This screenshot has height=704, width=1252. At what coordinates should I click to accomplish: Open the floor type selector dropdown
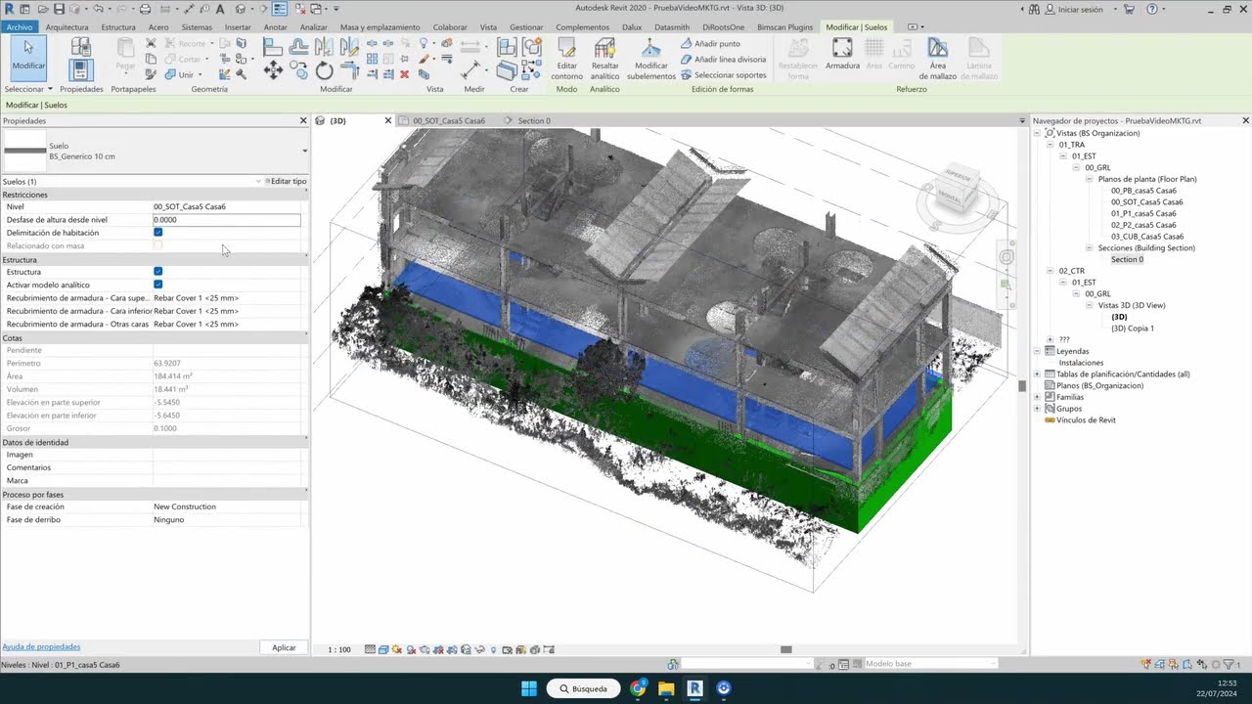(304, 151)
